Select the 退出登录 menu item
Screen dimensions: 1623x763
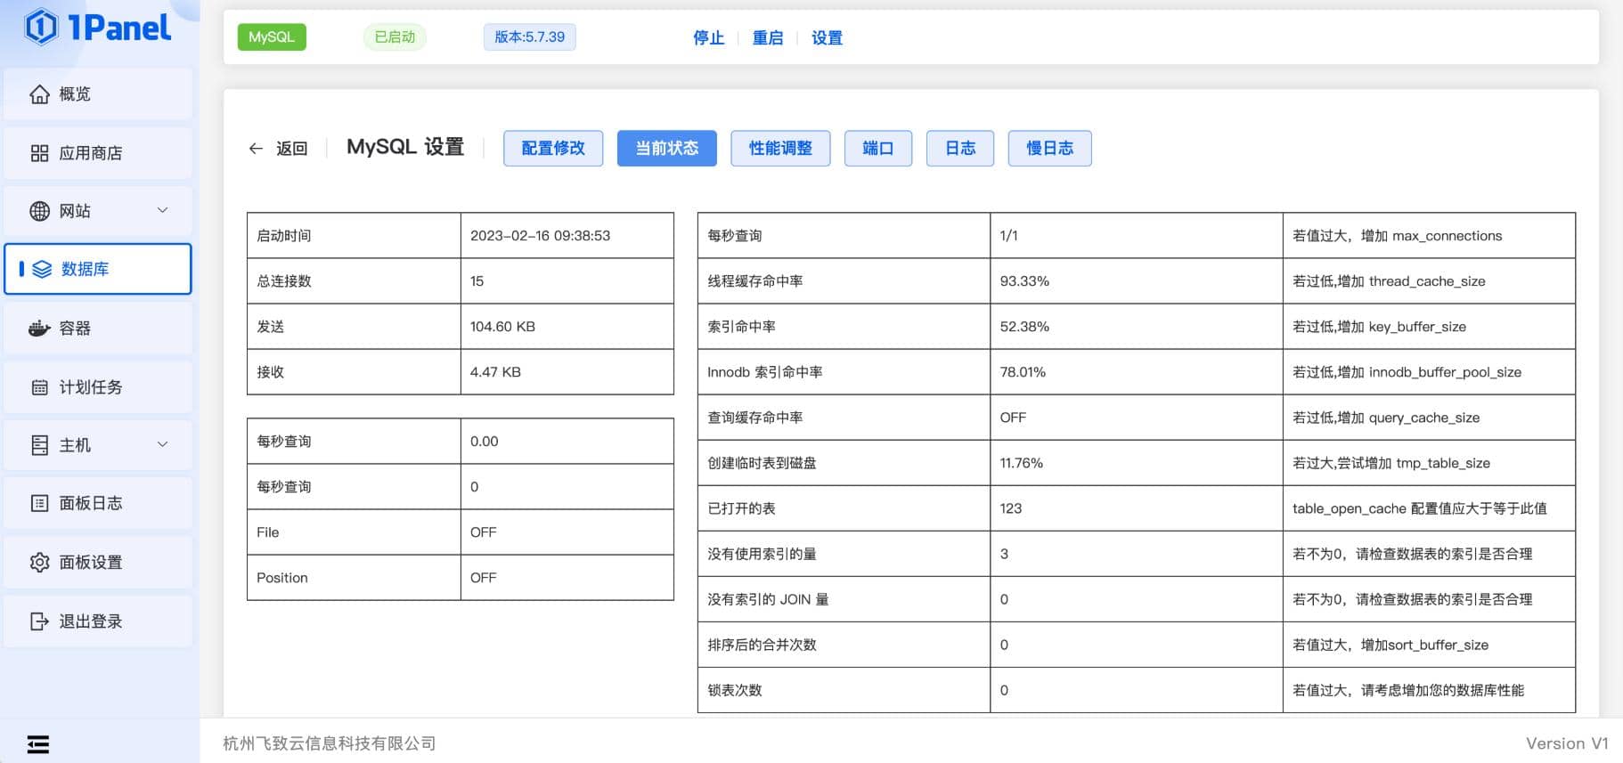coord(98,621)
